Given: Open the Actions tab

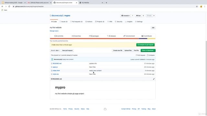Looking at the screenshot, I should 89,22.
